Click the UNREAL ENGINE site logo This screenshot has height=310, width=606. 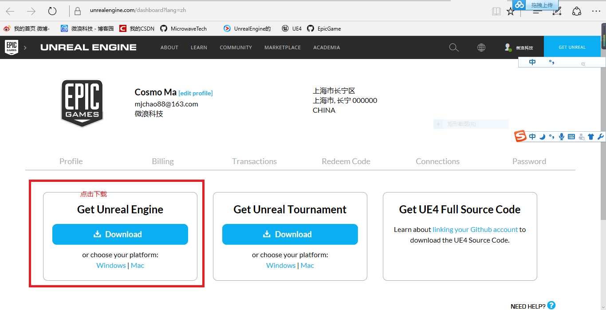(88, 47)
